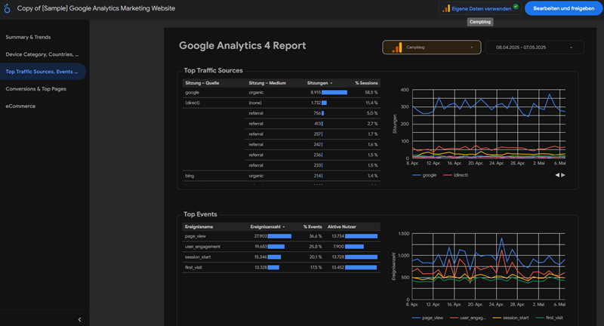This screenshot has width=604, height=326.
Task: Toggle the first_visit series in the legend
Action: click(550, 318)
